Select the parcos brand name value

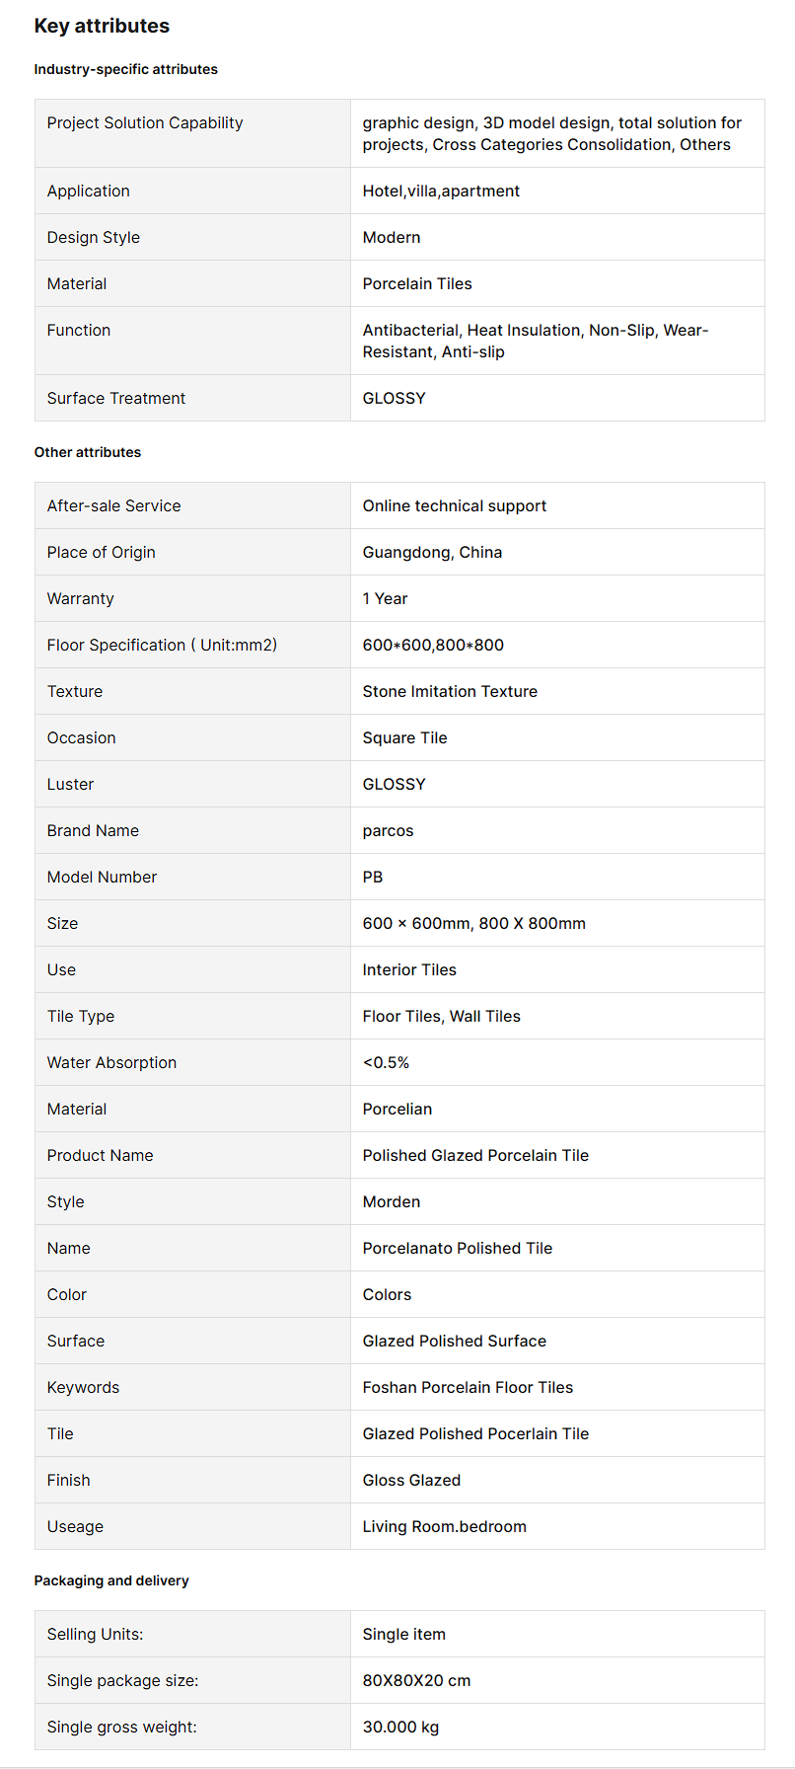(x=388, y=830)
